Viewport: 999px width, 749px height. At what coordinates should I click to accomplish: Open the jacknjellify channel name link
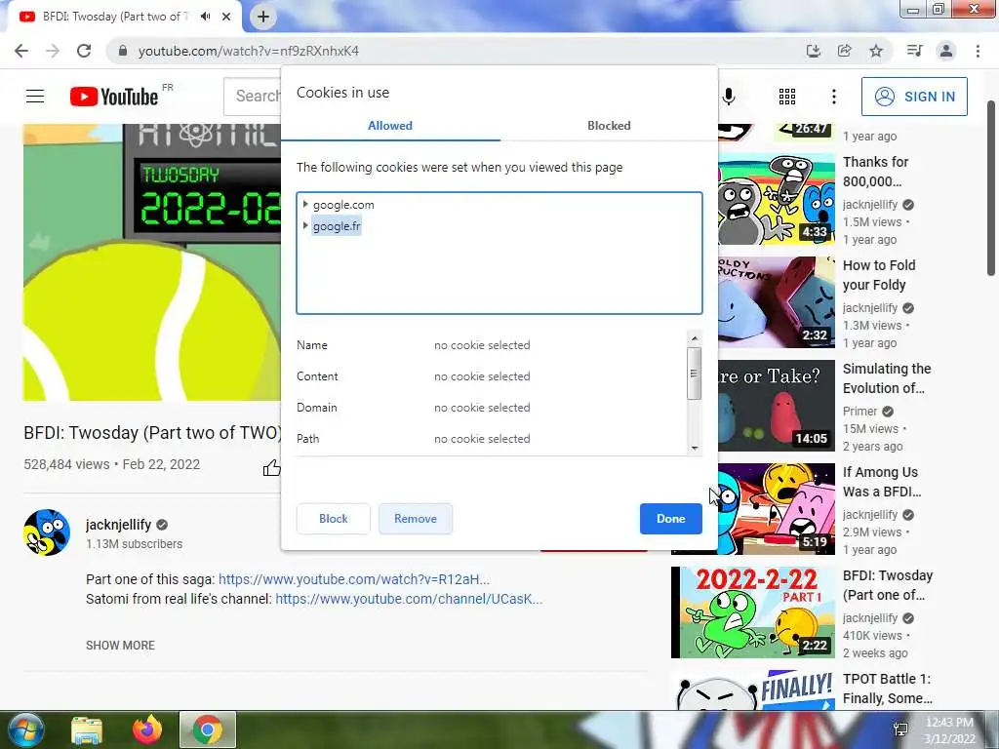tap(118, 524)
